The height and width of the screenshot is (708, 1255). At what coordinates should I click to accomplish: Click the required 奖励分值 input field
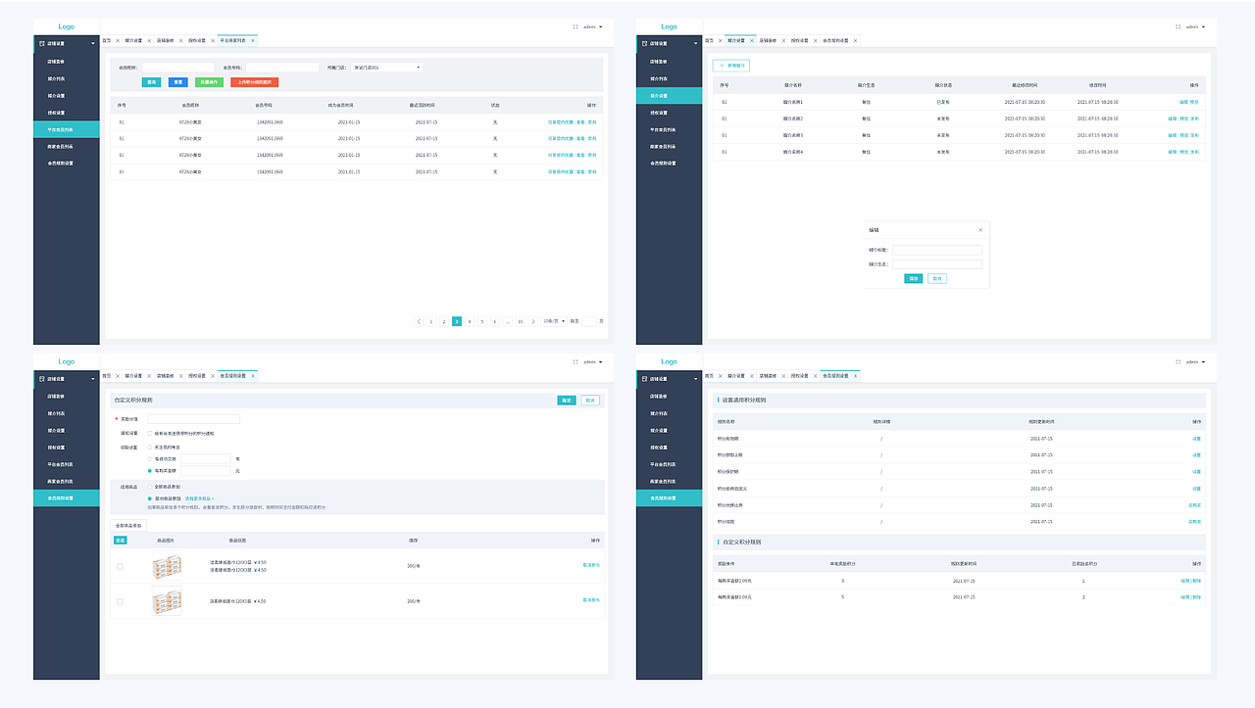pos(193,419)
